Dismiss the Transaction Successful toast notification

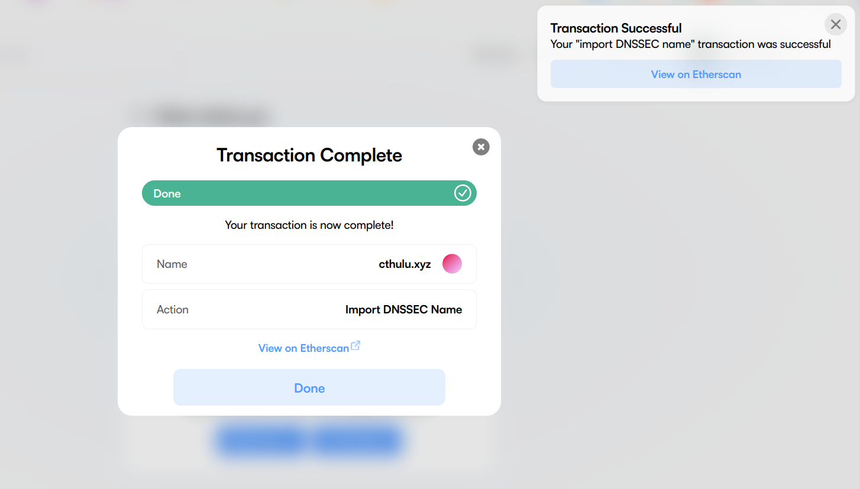tap(835, 25)
